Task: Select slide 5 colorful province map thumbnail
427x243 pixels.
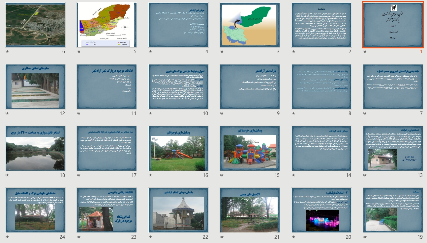Action: coord(107,25)
